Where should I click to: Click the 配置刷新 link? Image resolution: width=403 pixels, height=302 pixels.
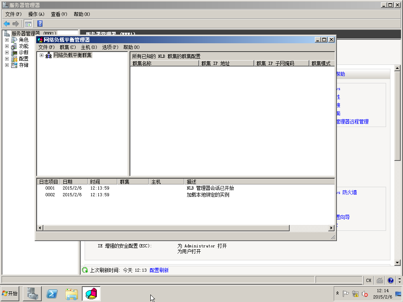pos(159,270)
